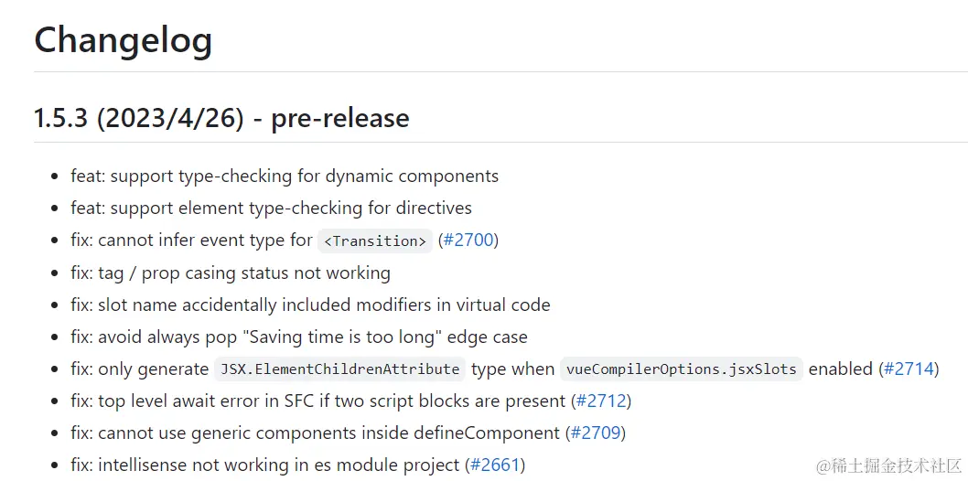Click the "cannot infer event type" entry text
Image resolution: width=968 pixels, height=481 pixels.
pos(191,240)
